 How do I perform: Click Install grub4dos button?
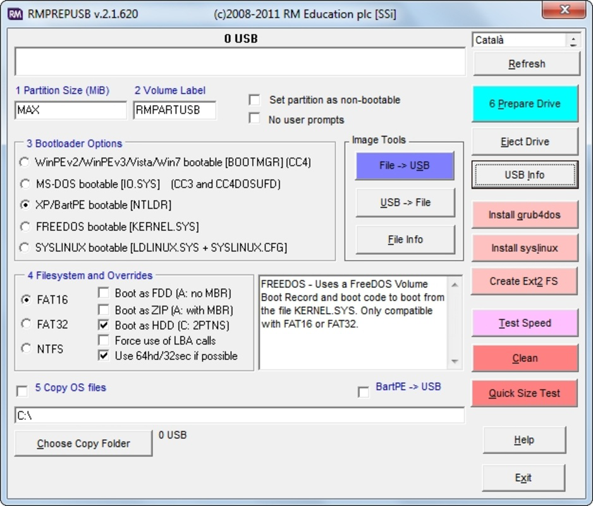pyautogui.click(x=525, y=214)
